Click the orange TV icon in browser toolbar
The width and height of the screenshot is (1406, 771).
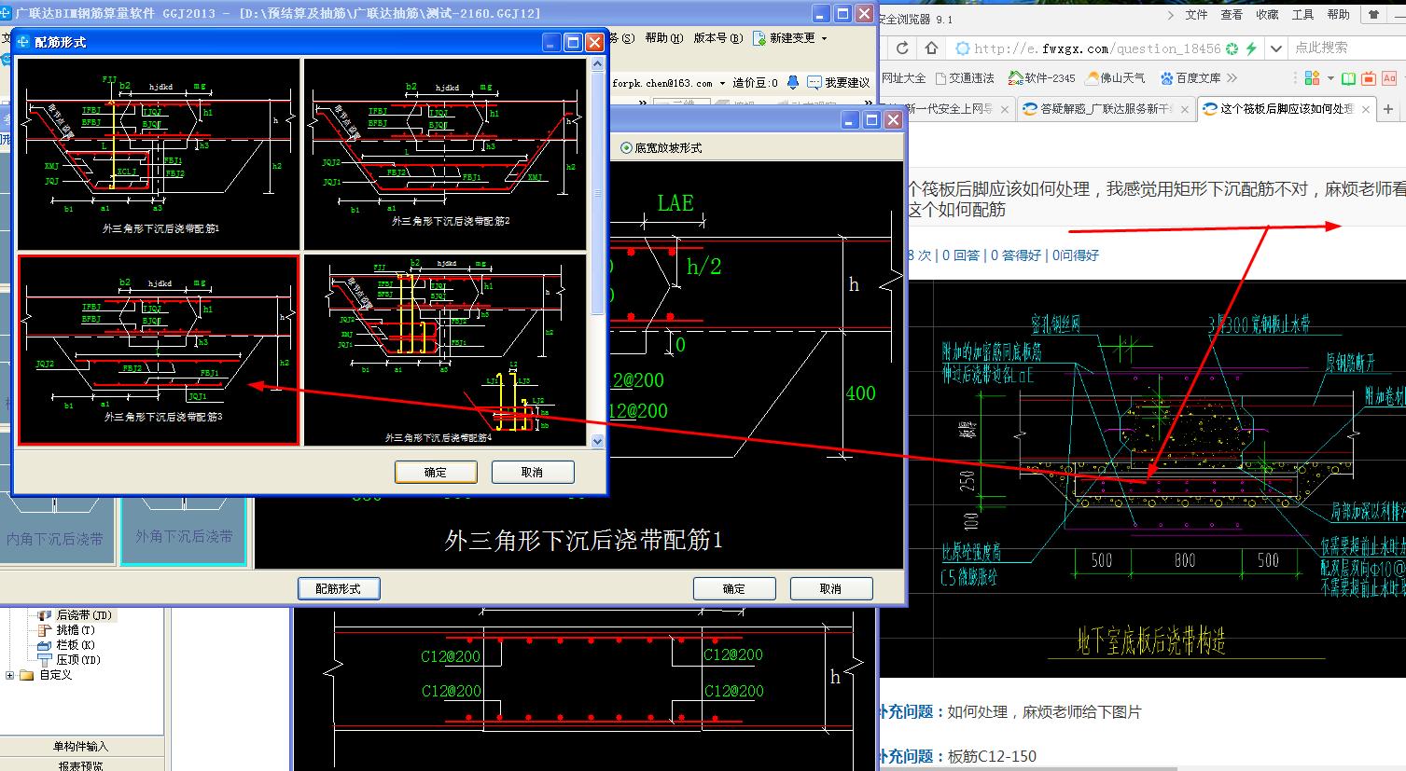click(x=1369, y=78)
